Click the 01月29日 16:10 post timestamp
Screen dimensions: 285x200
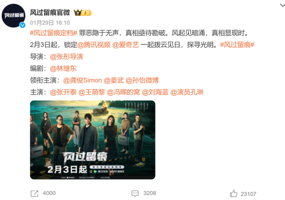pos(50,23)
